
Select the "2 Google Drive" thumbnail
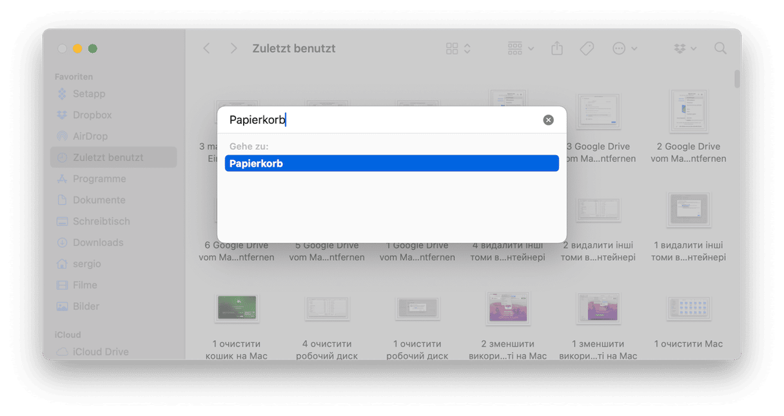point(688,113)
